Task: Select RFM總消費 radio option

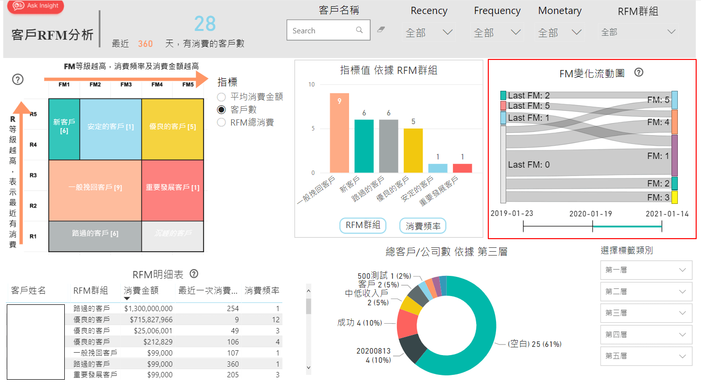Action: click(x=222, y=122)
